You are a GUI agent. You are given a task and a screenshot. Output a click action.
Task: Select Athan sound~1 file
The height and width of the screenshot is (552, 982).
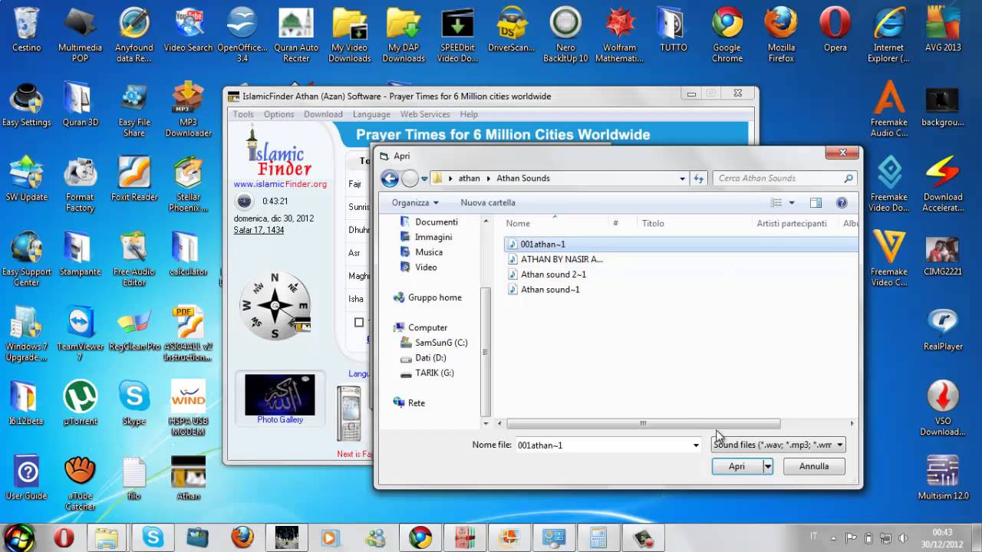pyautogui.click(x=550, y=290)
